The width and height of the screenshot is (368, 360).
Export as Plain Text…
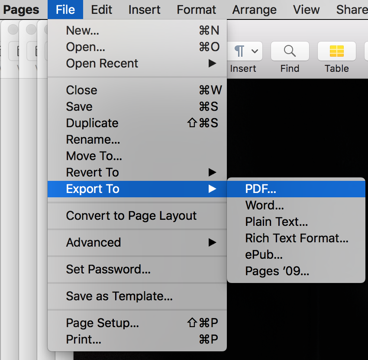[x=276, y=222]
